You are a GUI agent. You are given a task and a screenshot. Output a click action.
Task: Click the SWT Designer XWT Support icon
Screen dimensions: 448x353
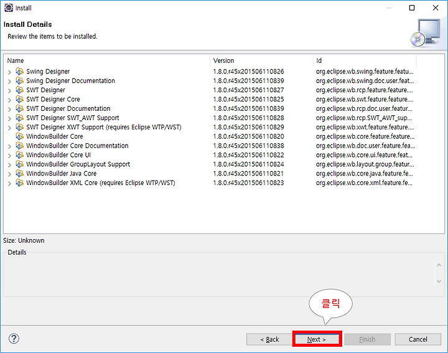coord(20,127)
